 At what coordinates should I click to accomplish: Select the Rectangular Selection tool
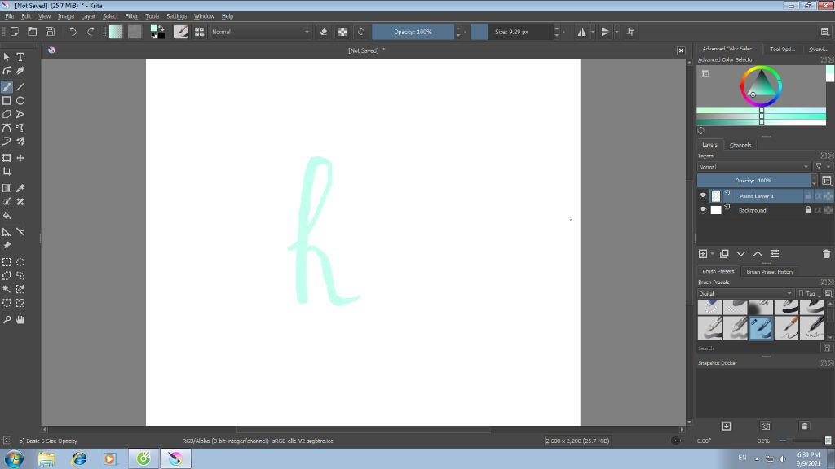coord(7,262)
